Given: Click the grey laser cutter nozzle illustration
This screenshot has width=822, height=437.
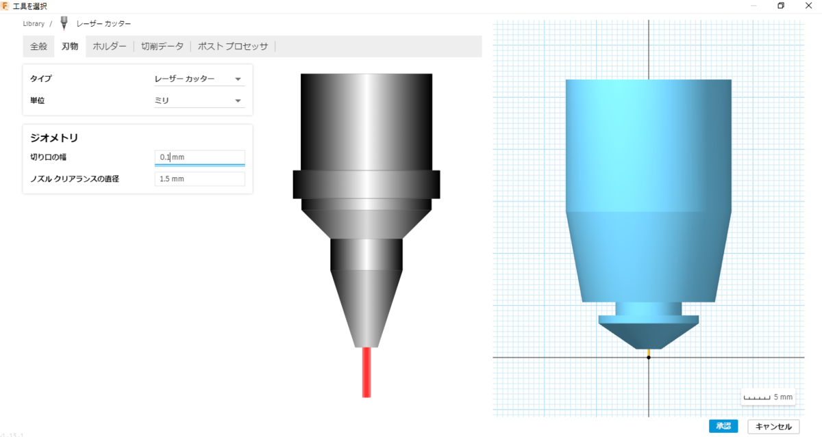Looking at the screenshot, I should pyautogui.click(x=366, y=209).
